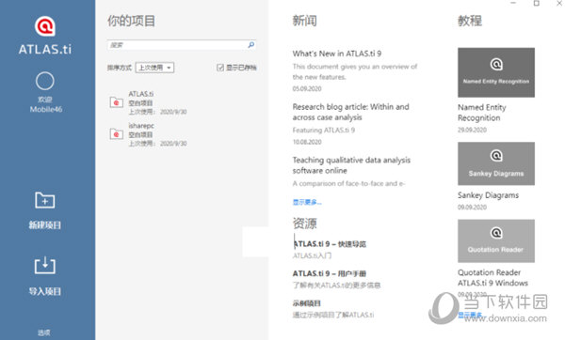Click the ATLAS.ti logo in sidebar
The width and height of the screenshot is (565, 340).
[x=45, y=36]
